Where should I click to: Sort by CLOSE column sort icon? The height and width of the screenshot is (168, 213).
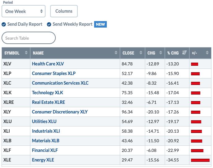[x=141, y=53]
